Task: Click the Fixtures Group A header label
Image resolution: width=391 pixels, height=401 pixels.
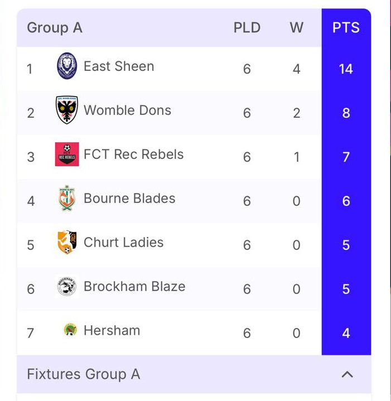Action: point(84,374)
